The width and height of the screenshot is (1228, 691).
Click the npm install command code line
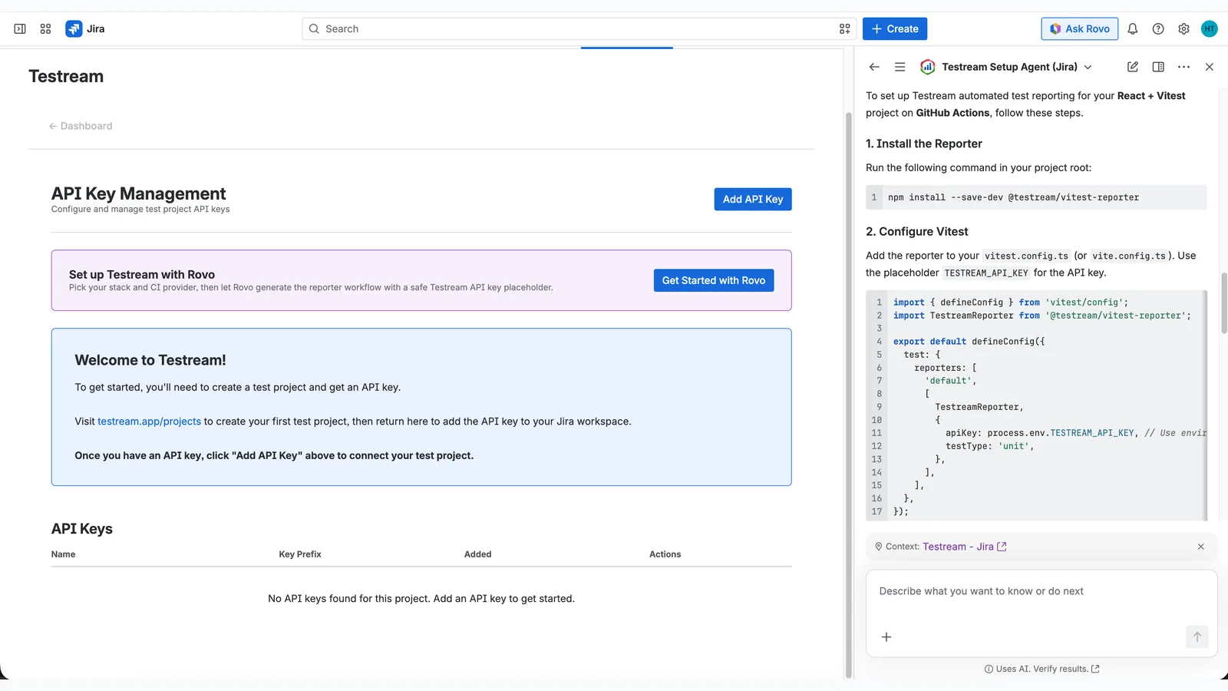tap(1013, 197)
